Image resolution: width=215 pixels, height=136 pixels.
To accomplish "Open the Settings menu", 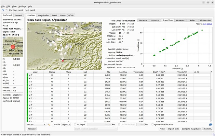I will click(x=22, y=6).
